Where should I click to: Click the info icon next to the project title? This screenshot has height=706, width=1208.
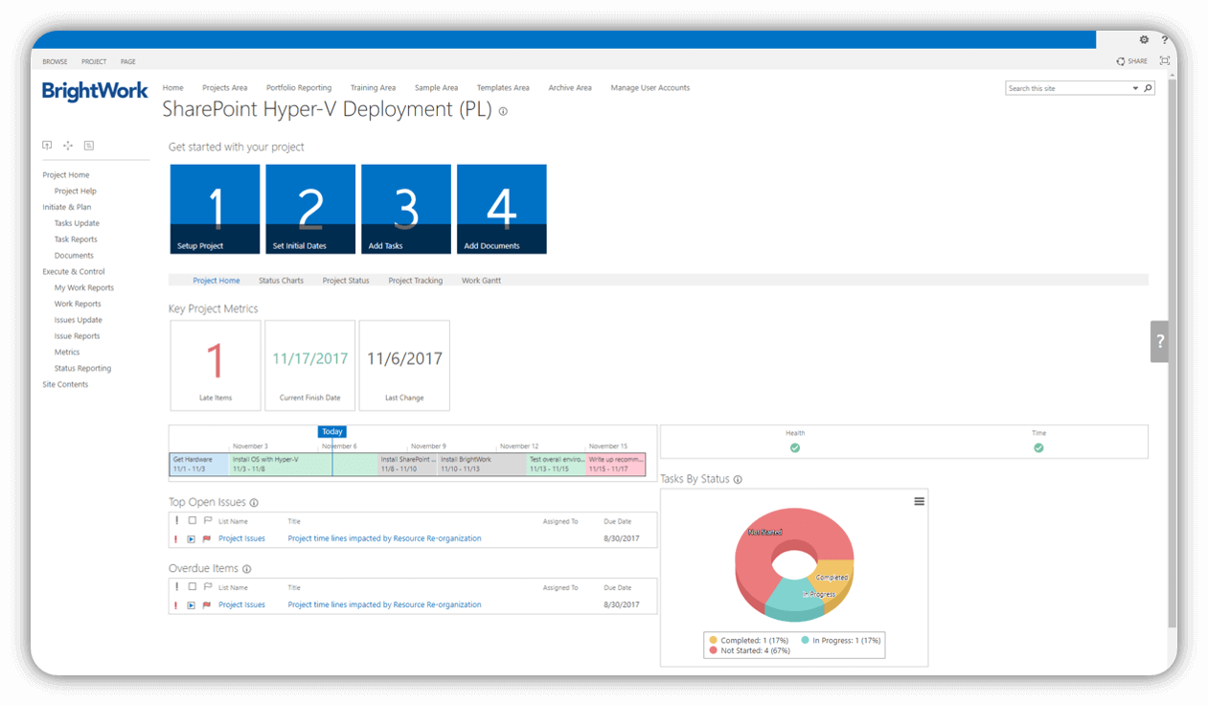pyautogui.click(x=503, y=110)
